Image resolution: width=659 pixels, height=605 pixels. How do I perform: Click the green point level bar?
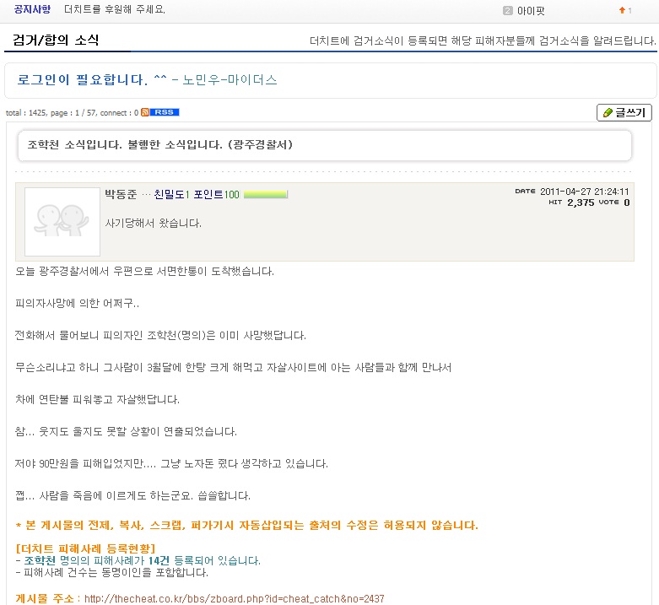point(266,194)
